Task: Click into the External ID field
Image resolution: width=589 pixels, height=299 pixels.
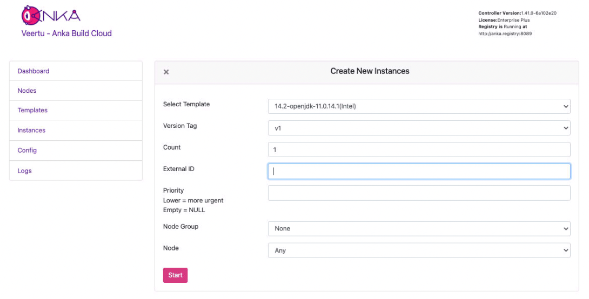Action: point(419,171)
